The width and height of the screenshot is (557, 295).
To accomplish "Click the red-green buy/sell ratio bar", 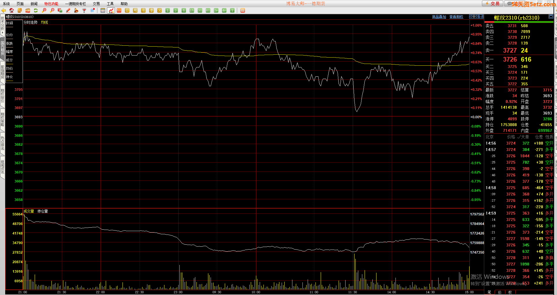I will pyautogui.click(x=519, y=22).
